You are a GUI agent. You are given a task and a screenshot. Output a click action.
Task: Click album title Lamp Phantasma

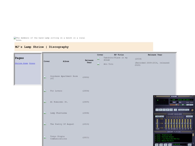(x=58, y=113)
